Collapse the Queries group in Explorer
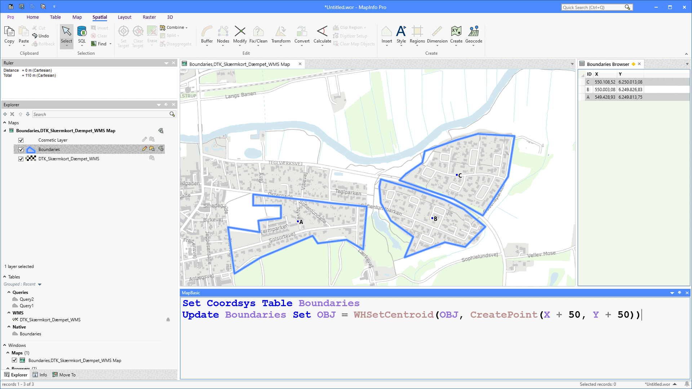Image resolution: width=692 pixels, height=389 pixels. [x=9, y=292]
